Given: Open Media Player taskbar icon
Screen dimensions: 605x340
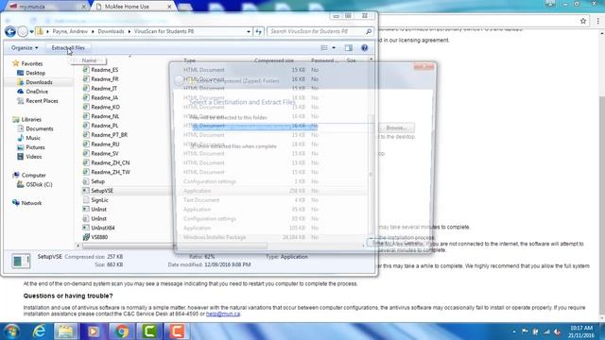Looking at the screenshot, I should point(93,331).
